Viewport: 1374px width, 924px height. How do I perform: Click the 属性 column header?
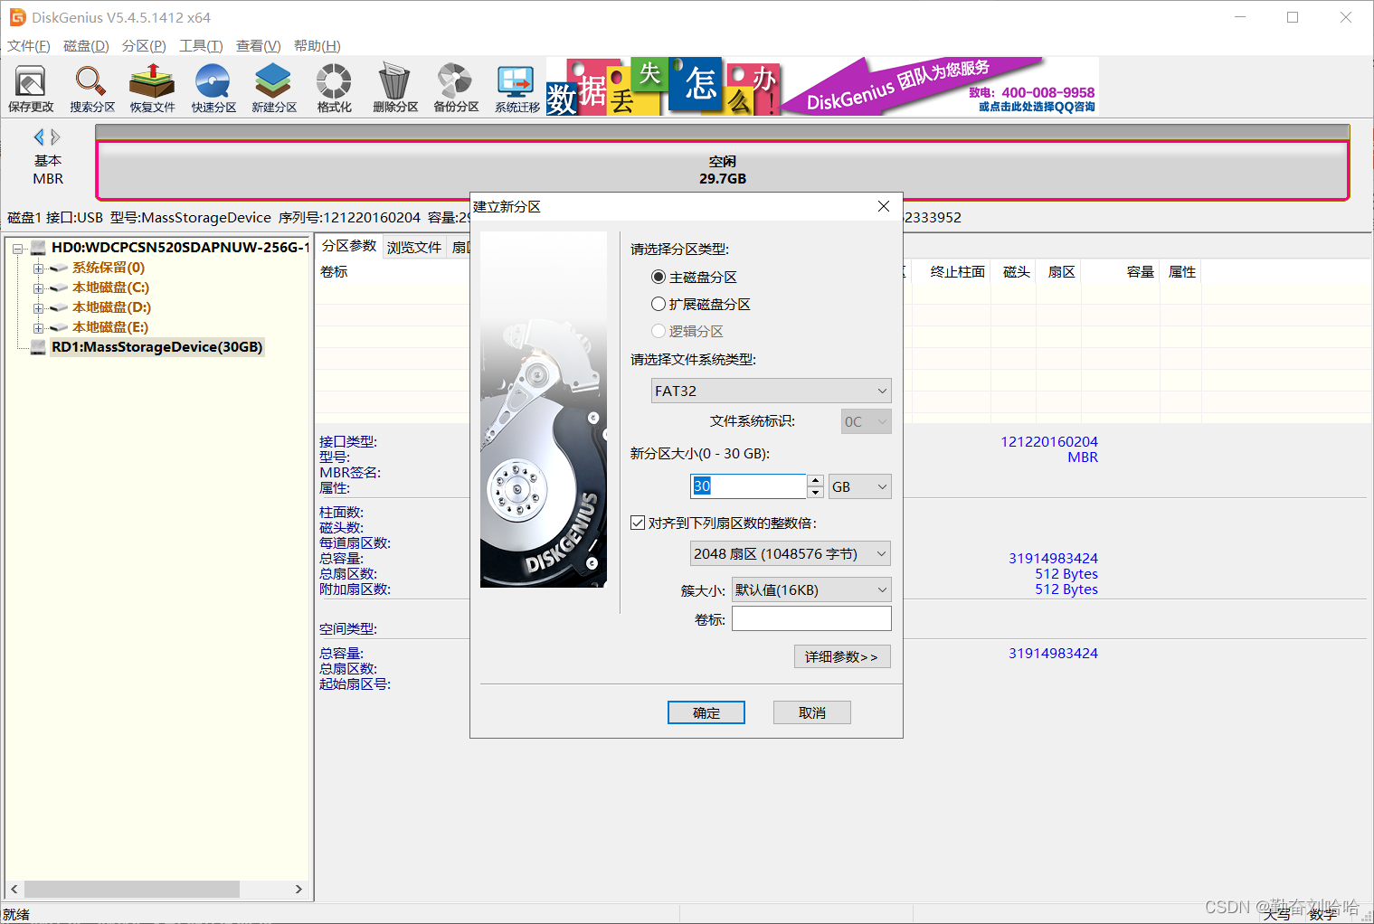pos(1181,271)
